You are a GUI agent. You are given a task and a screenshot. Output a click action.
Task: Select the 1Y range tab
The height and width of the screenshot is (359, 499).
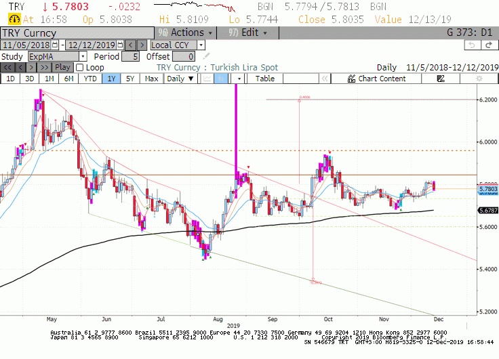[111, 79]
